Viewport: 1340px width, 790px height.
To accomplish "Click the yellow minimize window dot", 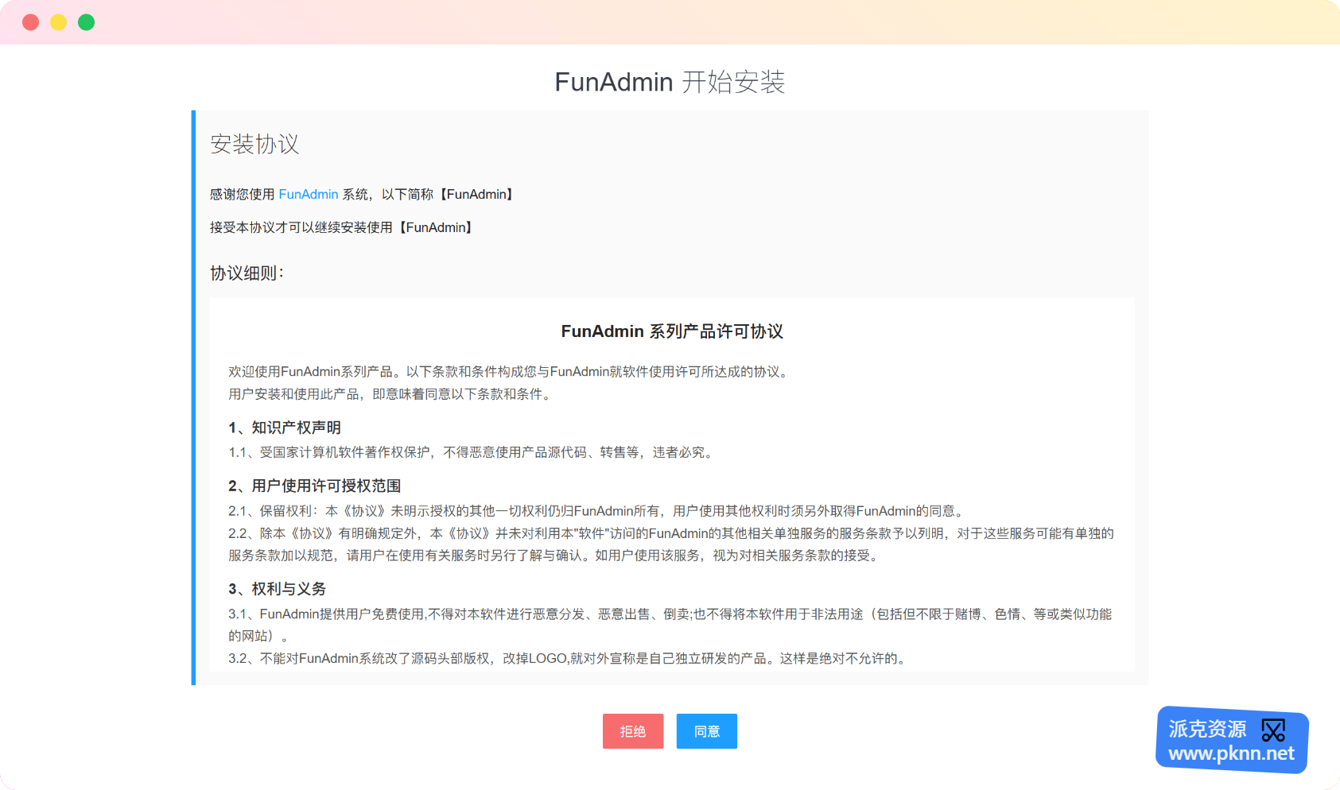I will click(x=59, y=22).
